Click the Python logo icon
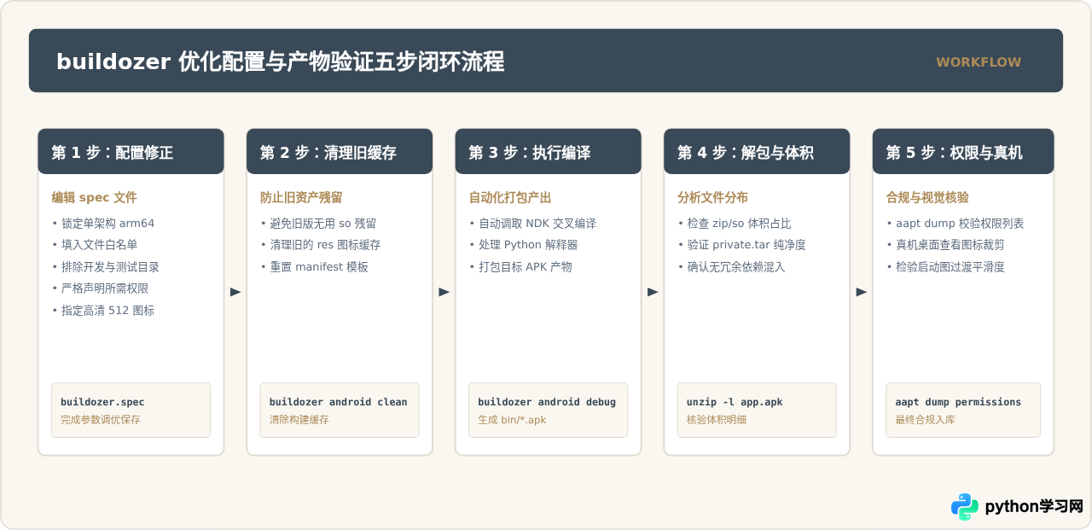1092x530 pixels. (965, 506)
